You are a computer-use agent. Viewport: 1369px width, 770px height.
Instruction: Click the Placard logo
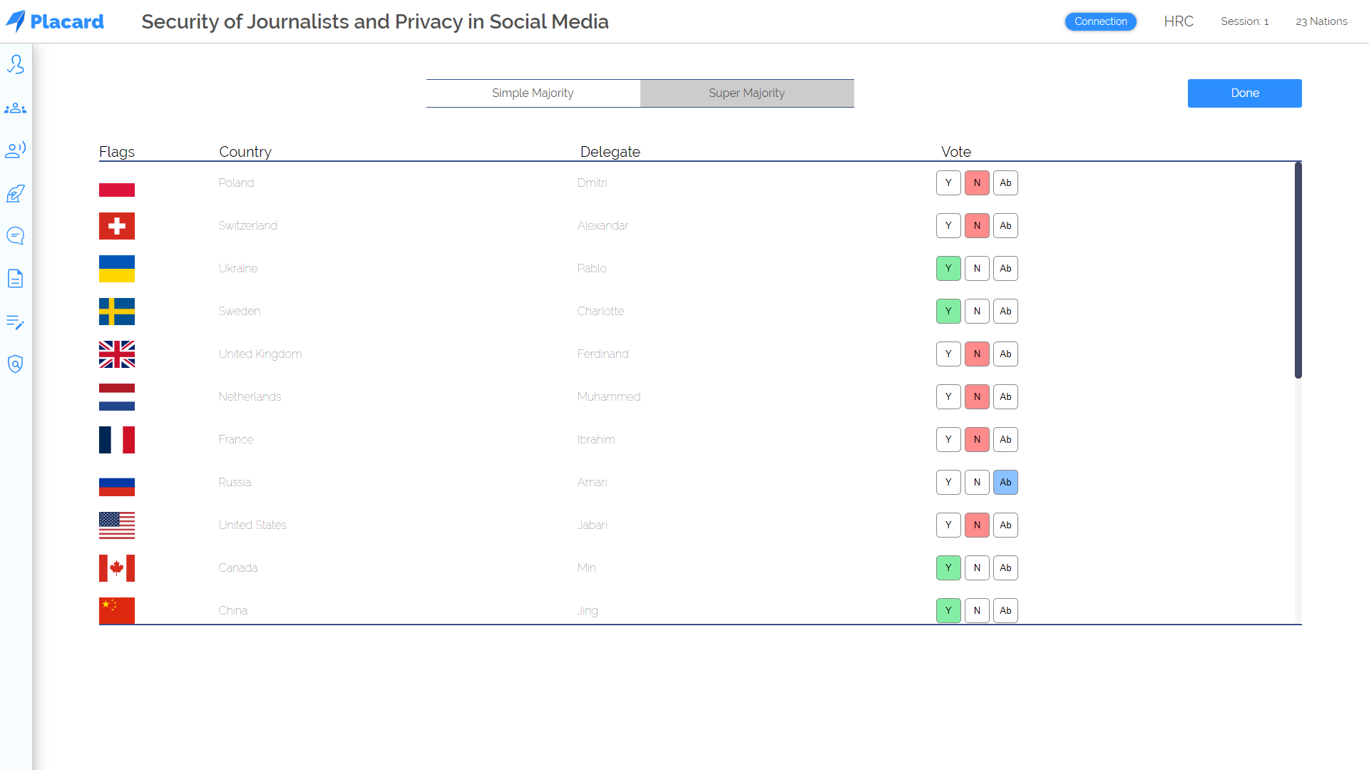(56, 21)
